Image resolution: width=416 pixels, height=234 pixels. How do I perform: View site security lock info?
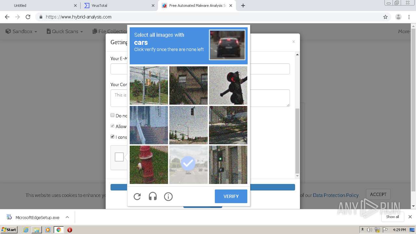[41, 17]
